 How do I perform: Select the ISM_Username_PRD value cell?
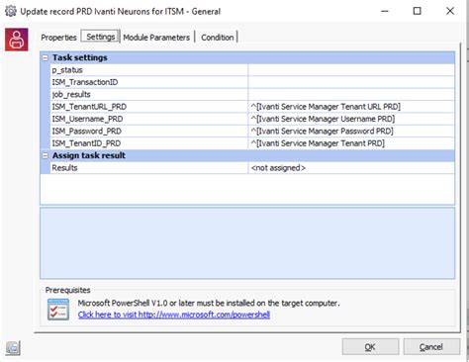351,119
